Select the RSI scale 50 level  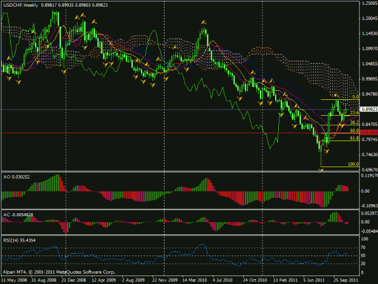[x=363, y=256]
